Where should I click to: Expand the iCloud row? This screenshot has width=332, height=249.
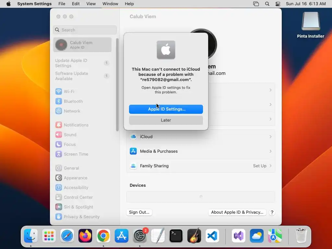click(201, 137)
